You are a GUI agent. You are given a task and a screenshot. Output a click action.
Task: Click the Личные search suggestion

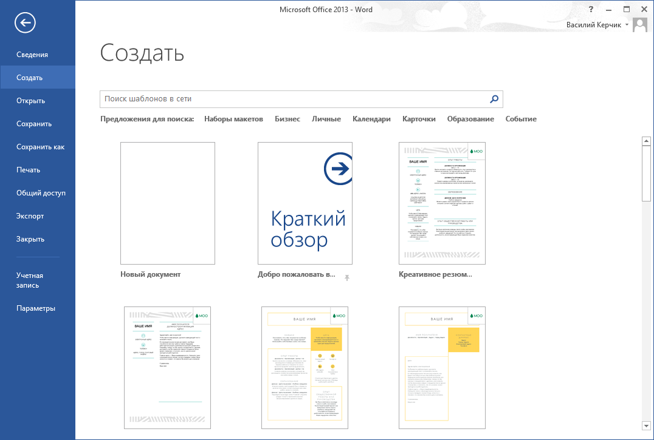(326, 119)
